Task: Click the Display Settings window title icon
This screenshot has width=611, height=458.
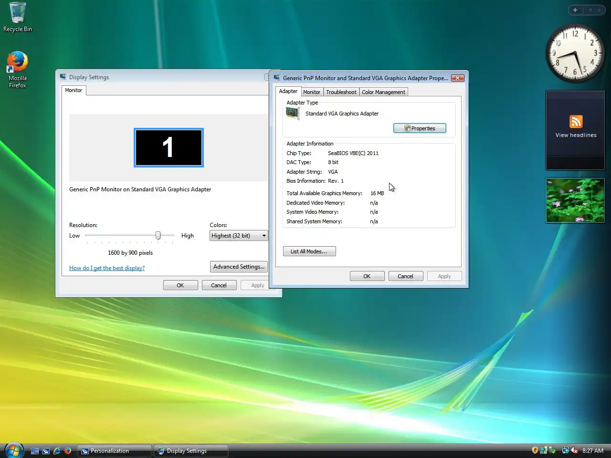Action: (63, 77)
